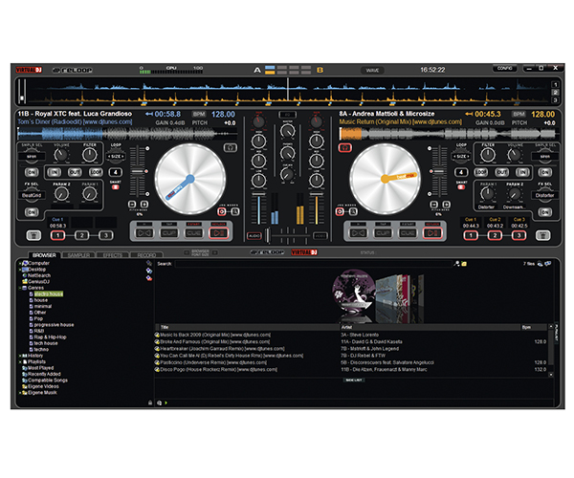Select search jog mode on the right deck
Viewport: 574px width, 478px height.
point(353,211)
